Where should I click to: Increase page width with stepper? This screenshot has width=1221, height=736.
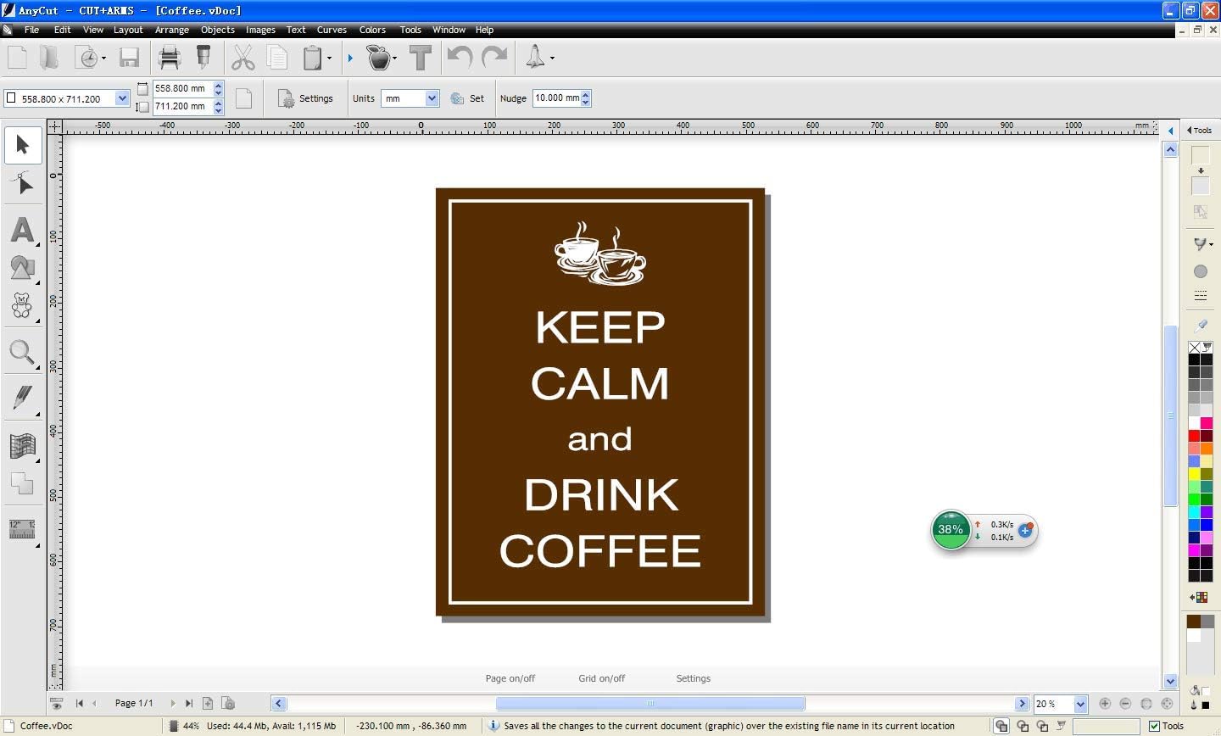tap(218, 85)
